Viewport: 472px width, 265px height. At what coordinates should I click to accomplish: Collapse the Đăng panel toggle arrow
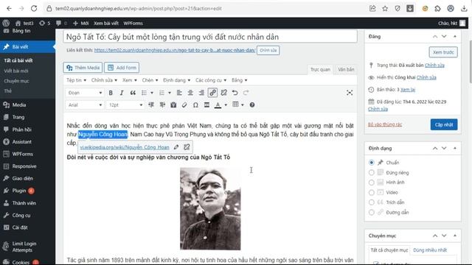pos(455,37)
